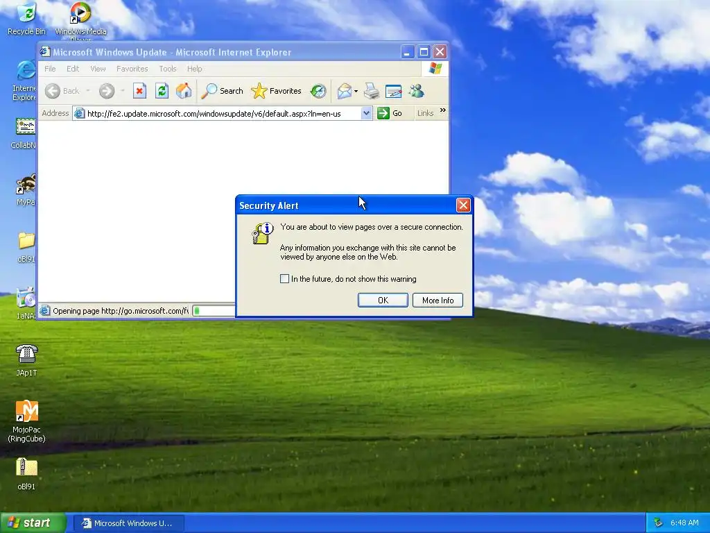Screen dimensions: 710x533
Task: Click the tray icon next to the clock
Action: (x=658, y=523)
